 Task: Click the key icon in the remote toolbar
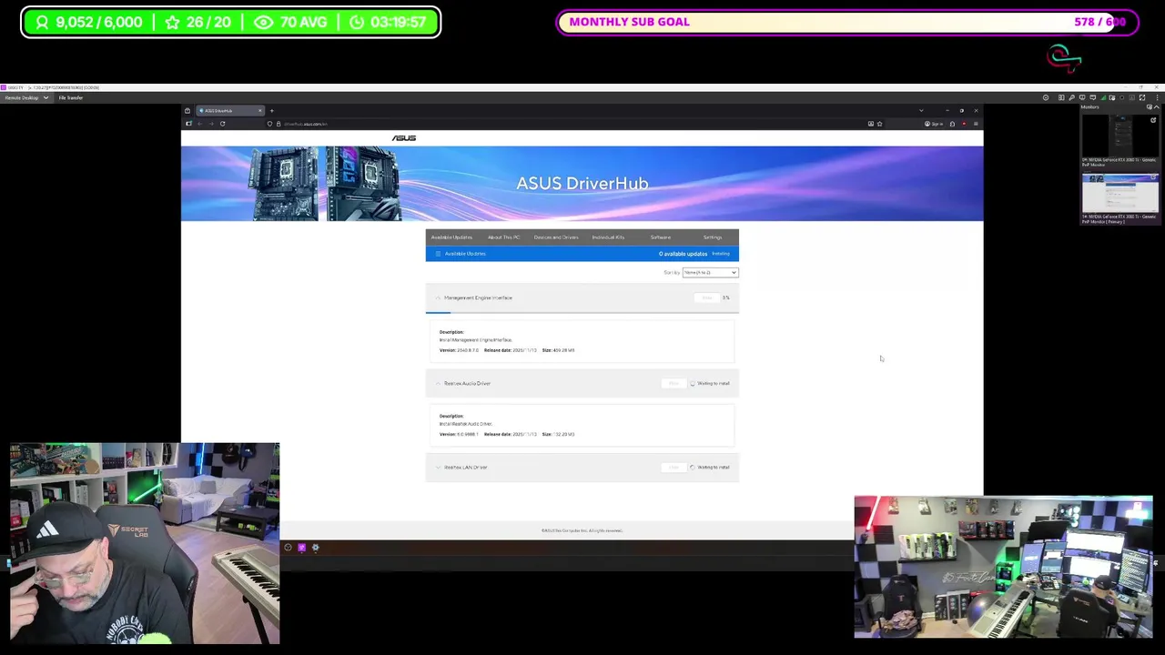[x=1071, y=97]
